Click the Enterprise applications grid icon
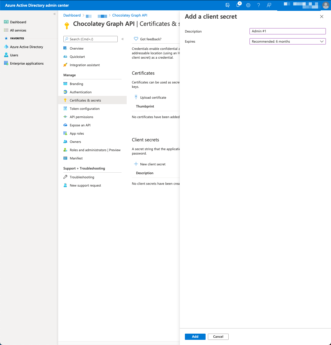Screen dimensions: 331x345 6,63
